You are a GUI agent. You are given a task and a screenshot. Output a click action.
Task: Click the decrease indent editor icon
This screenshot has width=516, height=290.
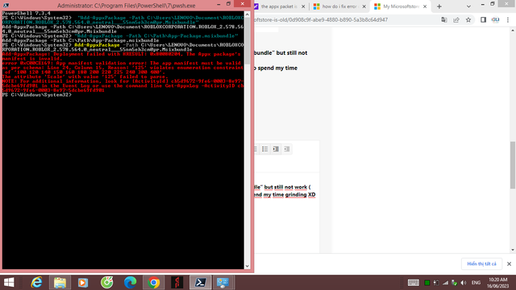click(x=287, y=149)
